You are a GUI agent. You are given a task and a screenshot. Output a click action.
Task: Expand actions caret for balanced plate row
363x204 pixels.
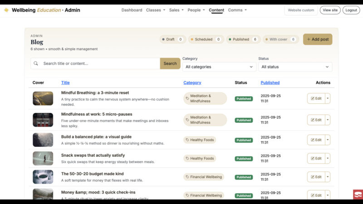(x=328, y=140)
